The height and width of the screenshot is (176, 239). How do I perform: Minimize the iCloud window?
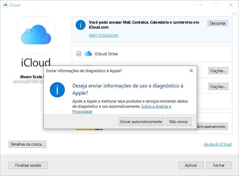tap(201, 5)
